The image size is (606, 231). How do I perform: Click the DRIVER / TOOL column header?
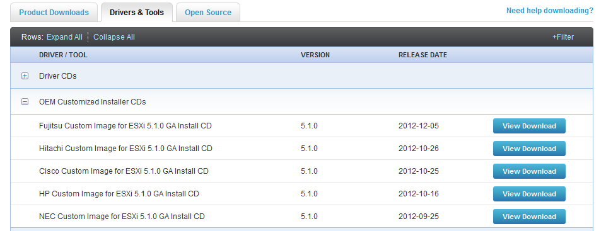63,55
